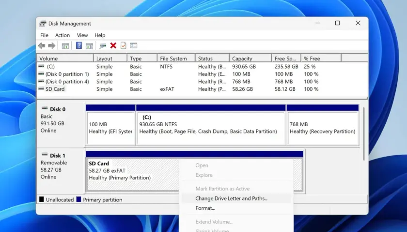Click the black Unallocated legend swatch

click(42, 199)
